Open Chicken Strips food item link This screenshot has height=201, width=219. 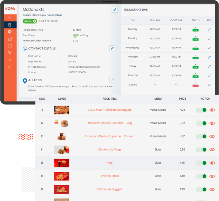[109, 176]
